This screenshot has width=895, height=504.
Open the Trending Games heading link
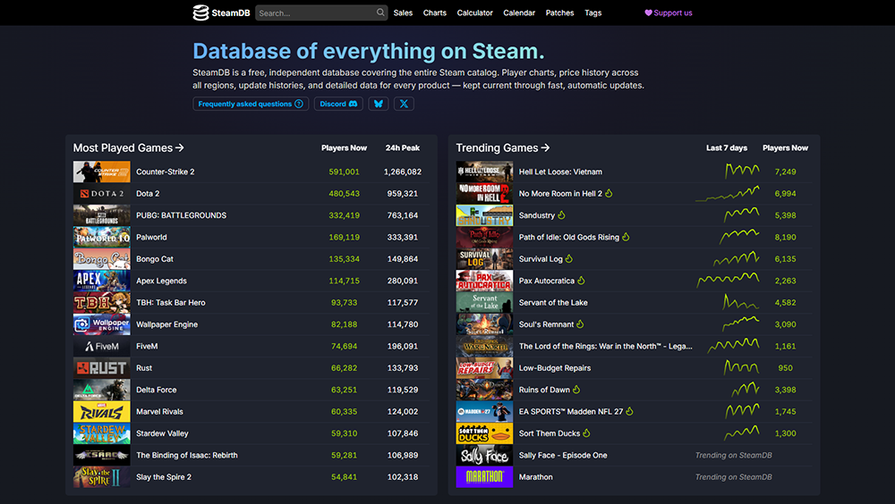point(503,147)
